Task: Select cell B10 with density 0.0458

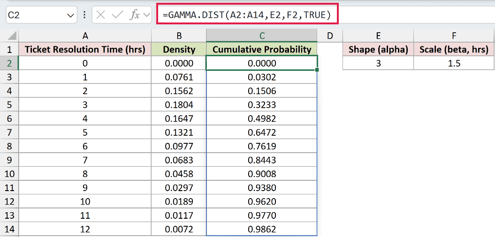Action: click(x=179, y=174)
